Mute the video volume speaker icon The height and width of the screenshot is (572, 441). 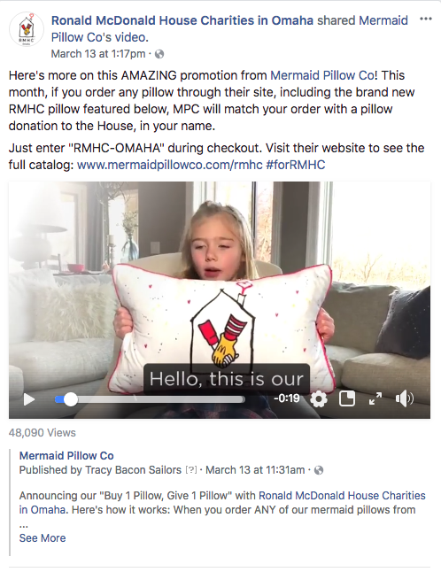[x=405, y=398]
